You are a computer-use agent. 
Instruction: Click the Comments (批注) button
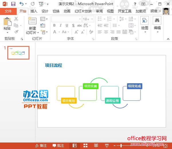[x=58, y=146]
